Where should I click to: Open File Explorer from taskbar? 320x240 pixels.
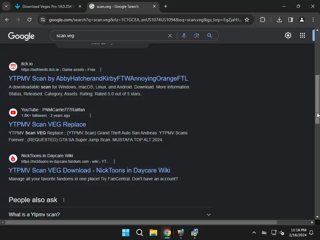pyautogui.click(x=153, y=232)
